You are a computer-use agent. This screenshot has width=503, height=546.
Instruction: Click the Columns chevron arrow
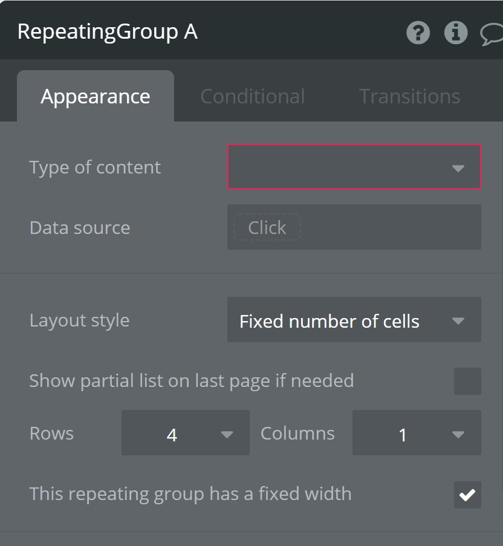coord(457,433)
